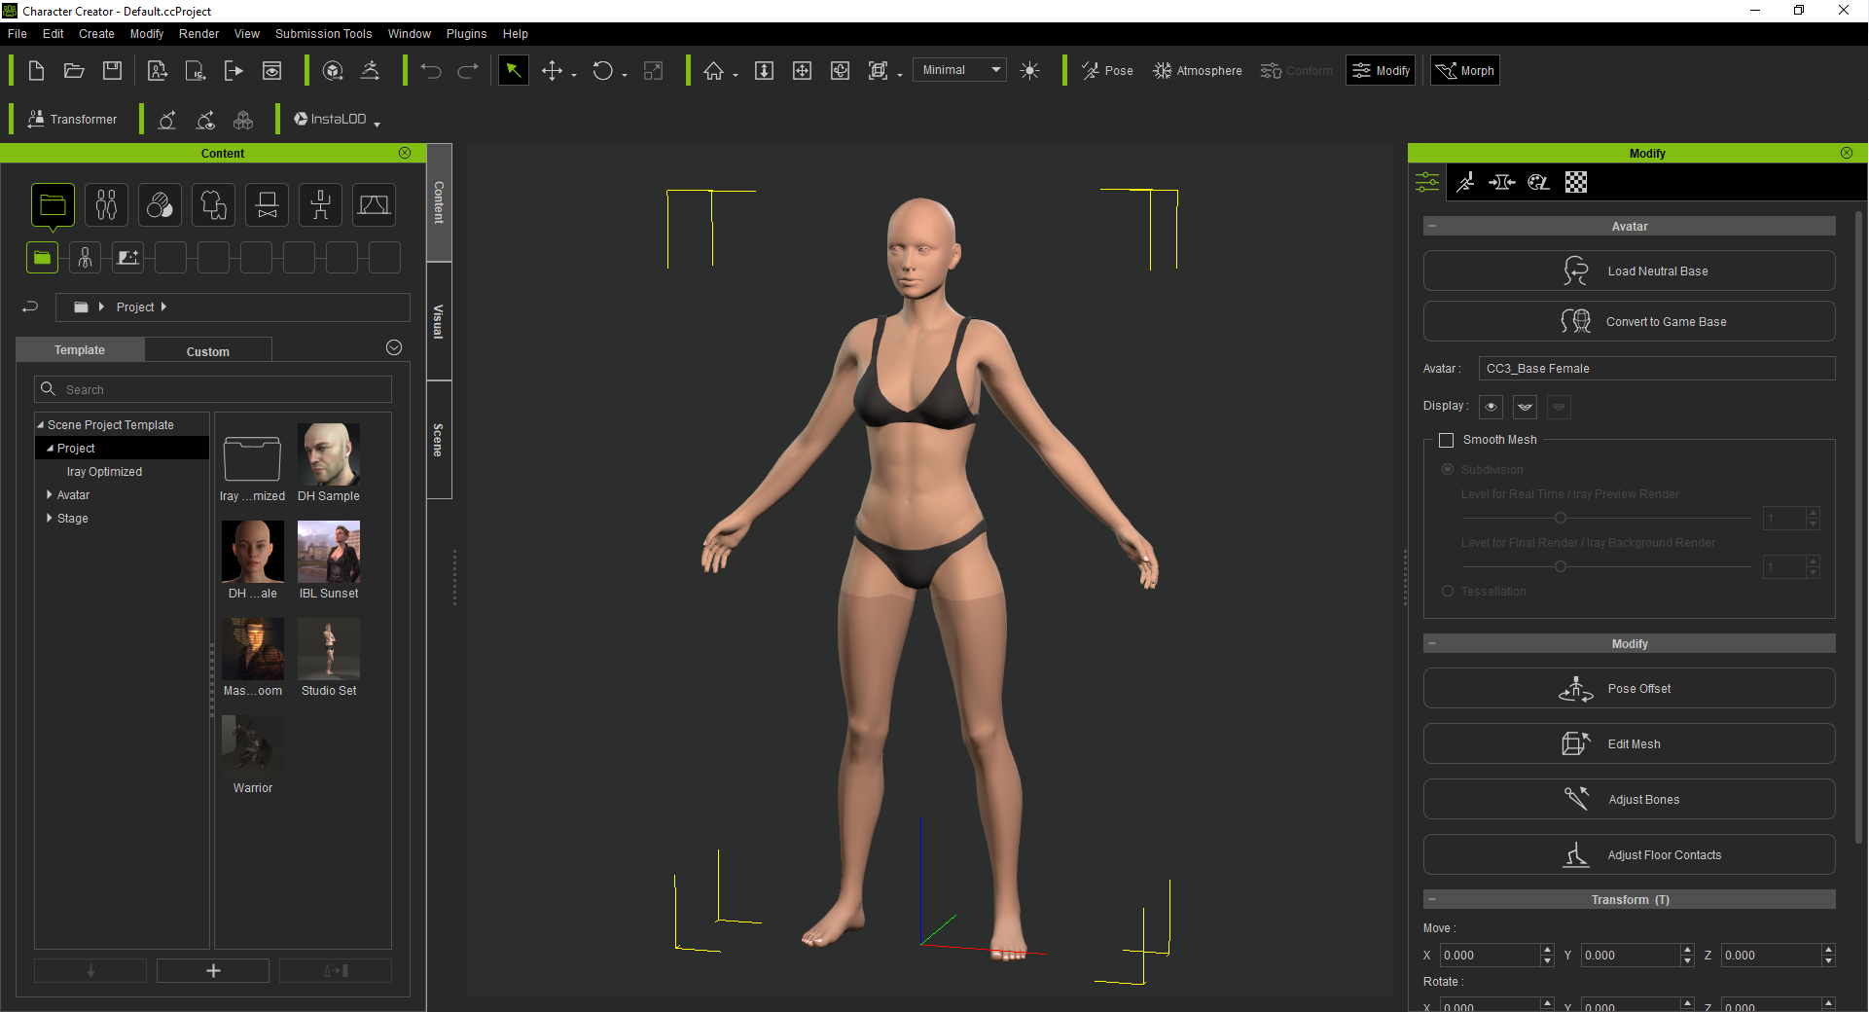Viewport: 1869px width, 1012px height.
Task: Open the InstaLOD dropdown arrow
Action: pyautogui.click(x=377, y=123)
